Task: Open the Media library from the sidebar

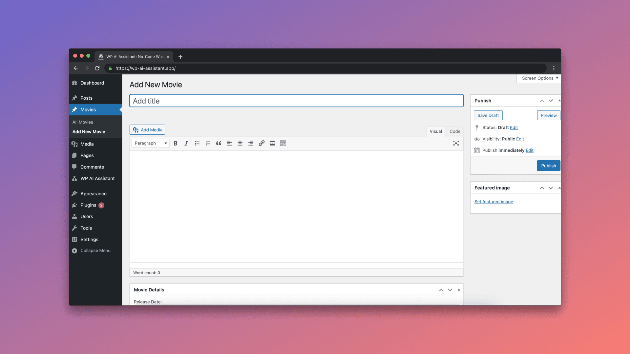Action: [x=87, y=144]
